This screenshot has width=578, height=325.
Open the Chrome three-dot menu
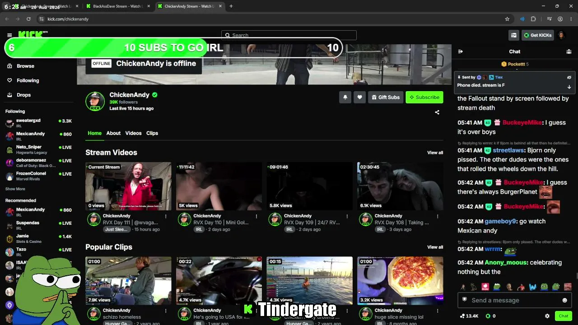[x=571, y=19]
